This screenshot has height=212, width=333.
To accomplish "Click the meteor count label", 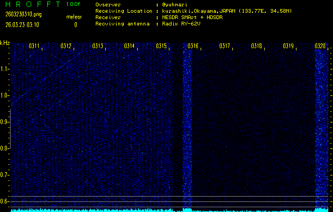I will click(74, 17).
